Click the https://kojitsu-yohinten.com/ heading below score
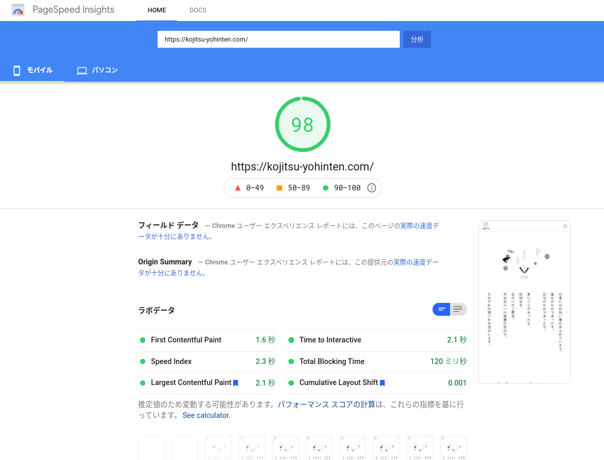 302,167
